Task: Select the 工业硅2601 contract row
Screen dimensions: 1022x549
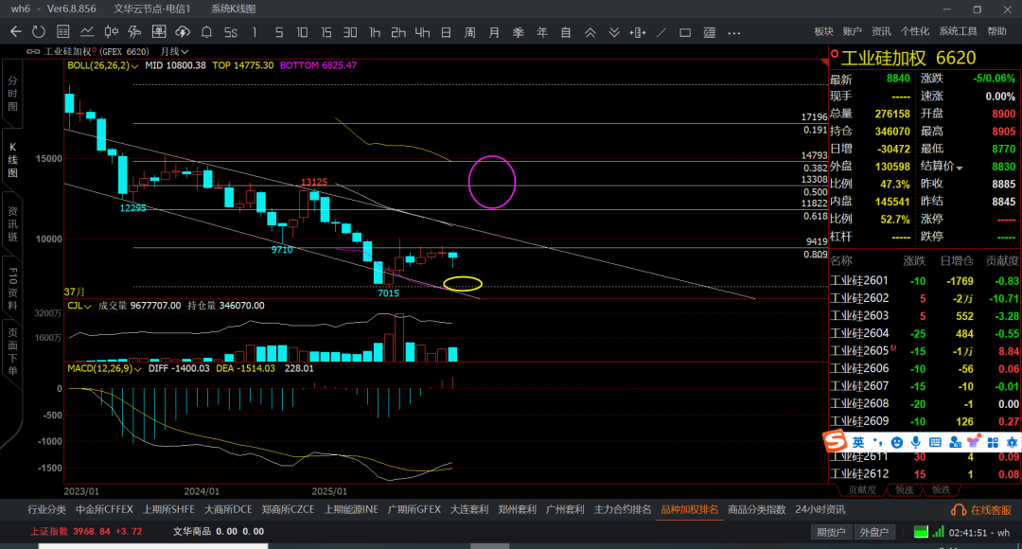Action: (x=925, y=280)
